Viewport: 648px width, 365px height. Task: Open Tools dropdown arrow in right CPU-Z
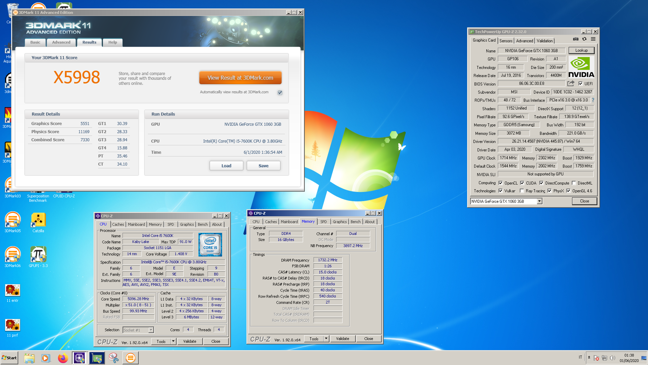click(326, 339)
